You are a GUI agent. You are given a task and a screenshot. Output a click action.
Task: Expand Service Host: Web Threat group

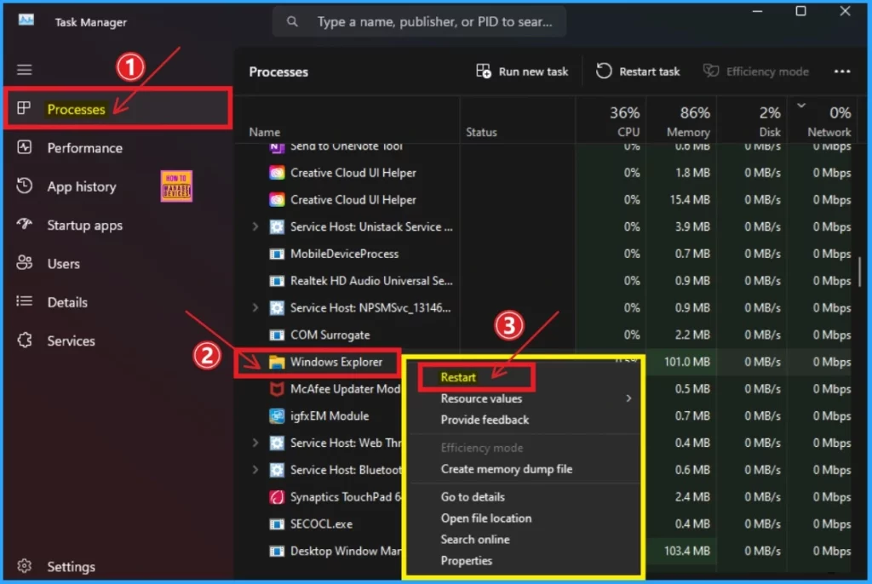coord(255,443)
